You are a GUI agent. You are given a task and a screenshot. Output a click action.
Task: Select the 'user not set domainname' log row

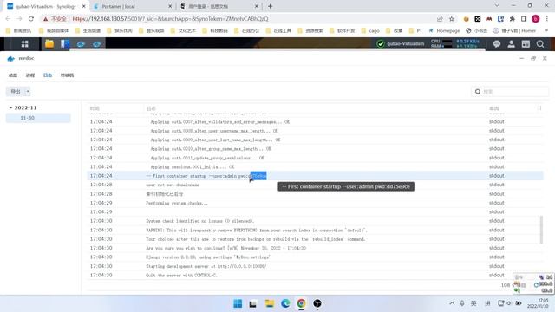pos(315,185)
